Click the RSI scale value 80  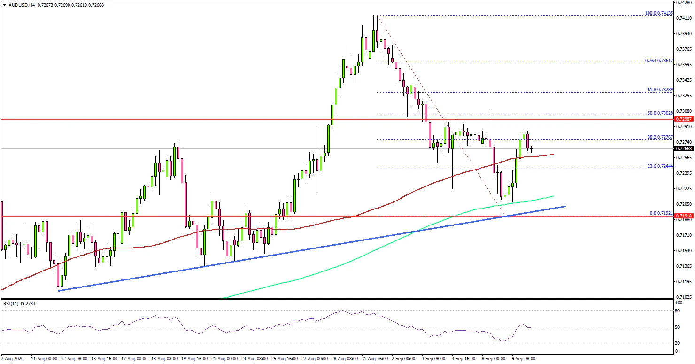677,310
